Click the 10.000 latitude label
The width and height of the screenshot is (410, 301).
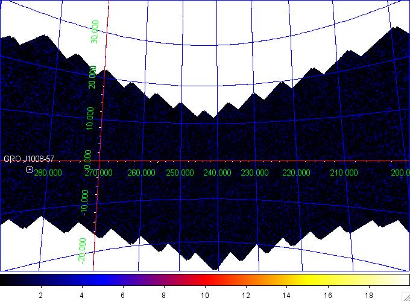pos(90,118)
